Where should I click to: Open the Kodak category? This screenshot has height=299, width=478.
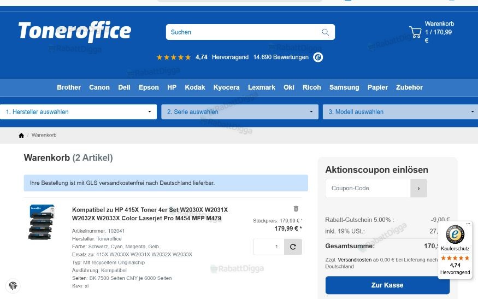pyautogui.click(x=195, y=87)
